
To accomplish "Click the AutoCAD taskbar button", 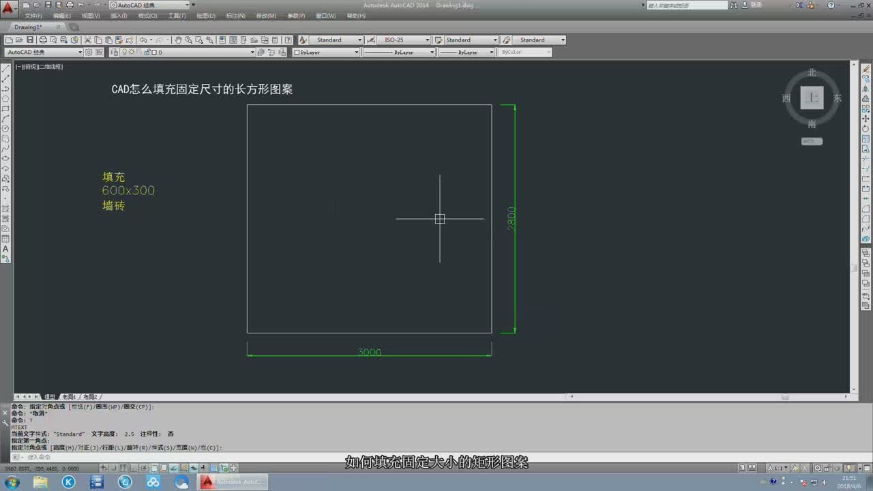I will click(x=233, y=481).
